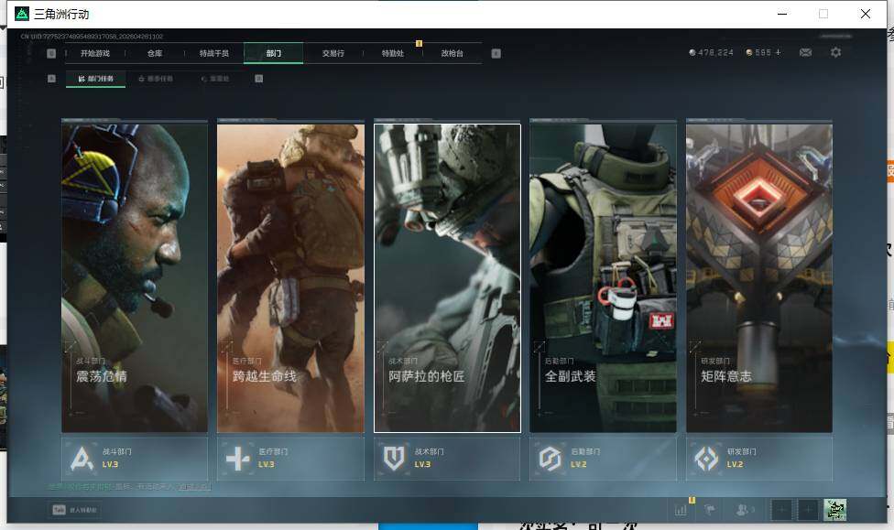
Task: Open the mail envelope icon
Action: click(x=805, y=53)
